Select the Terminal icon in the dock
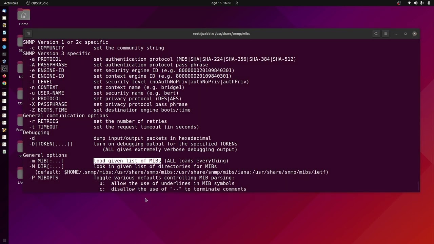This screenshot has height=244, width=434. pos(4,54)
